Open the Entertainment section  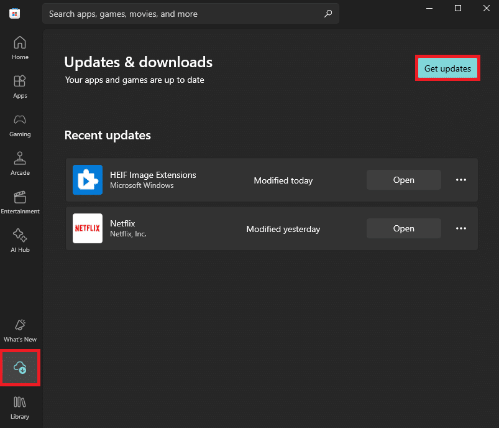coord(20,202)
